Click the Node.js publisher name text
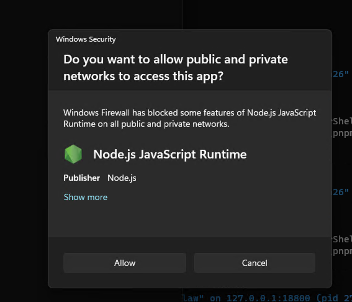The width and height of the screenshot is (352, 302). [122, 178]
